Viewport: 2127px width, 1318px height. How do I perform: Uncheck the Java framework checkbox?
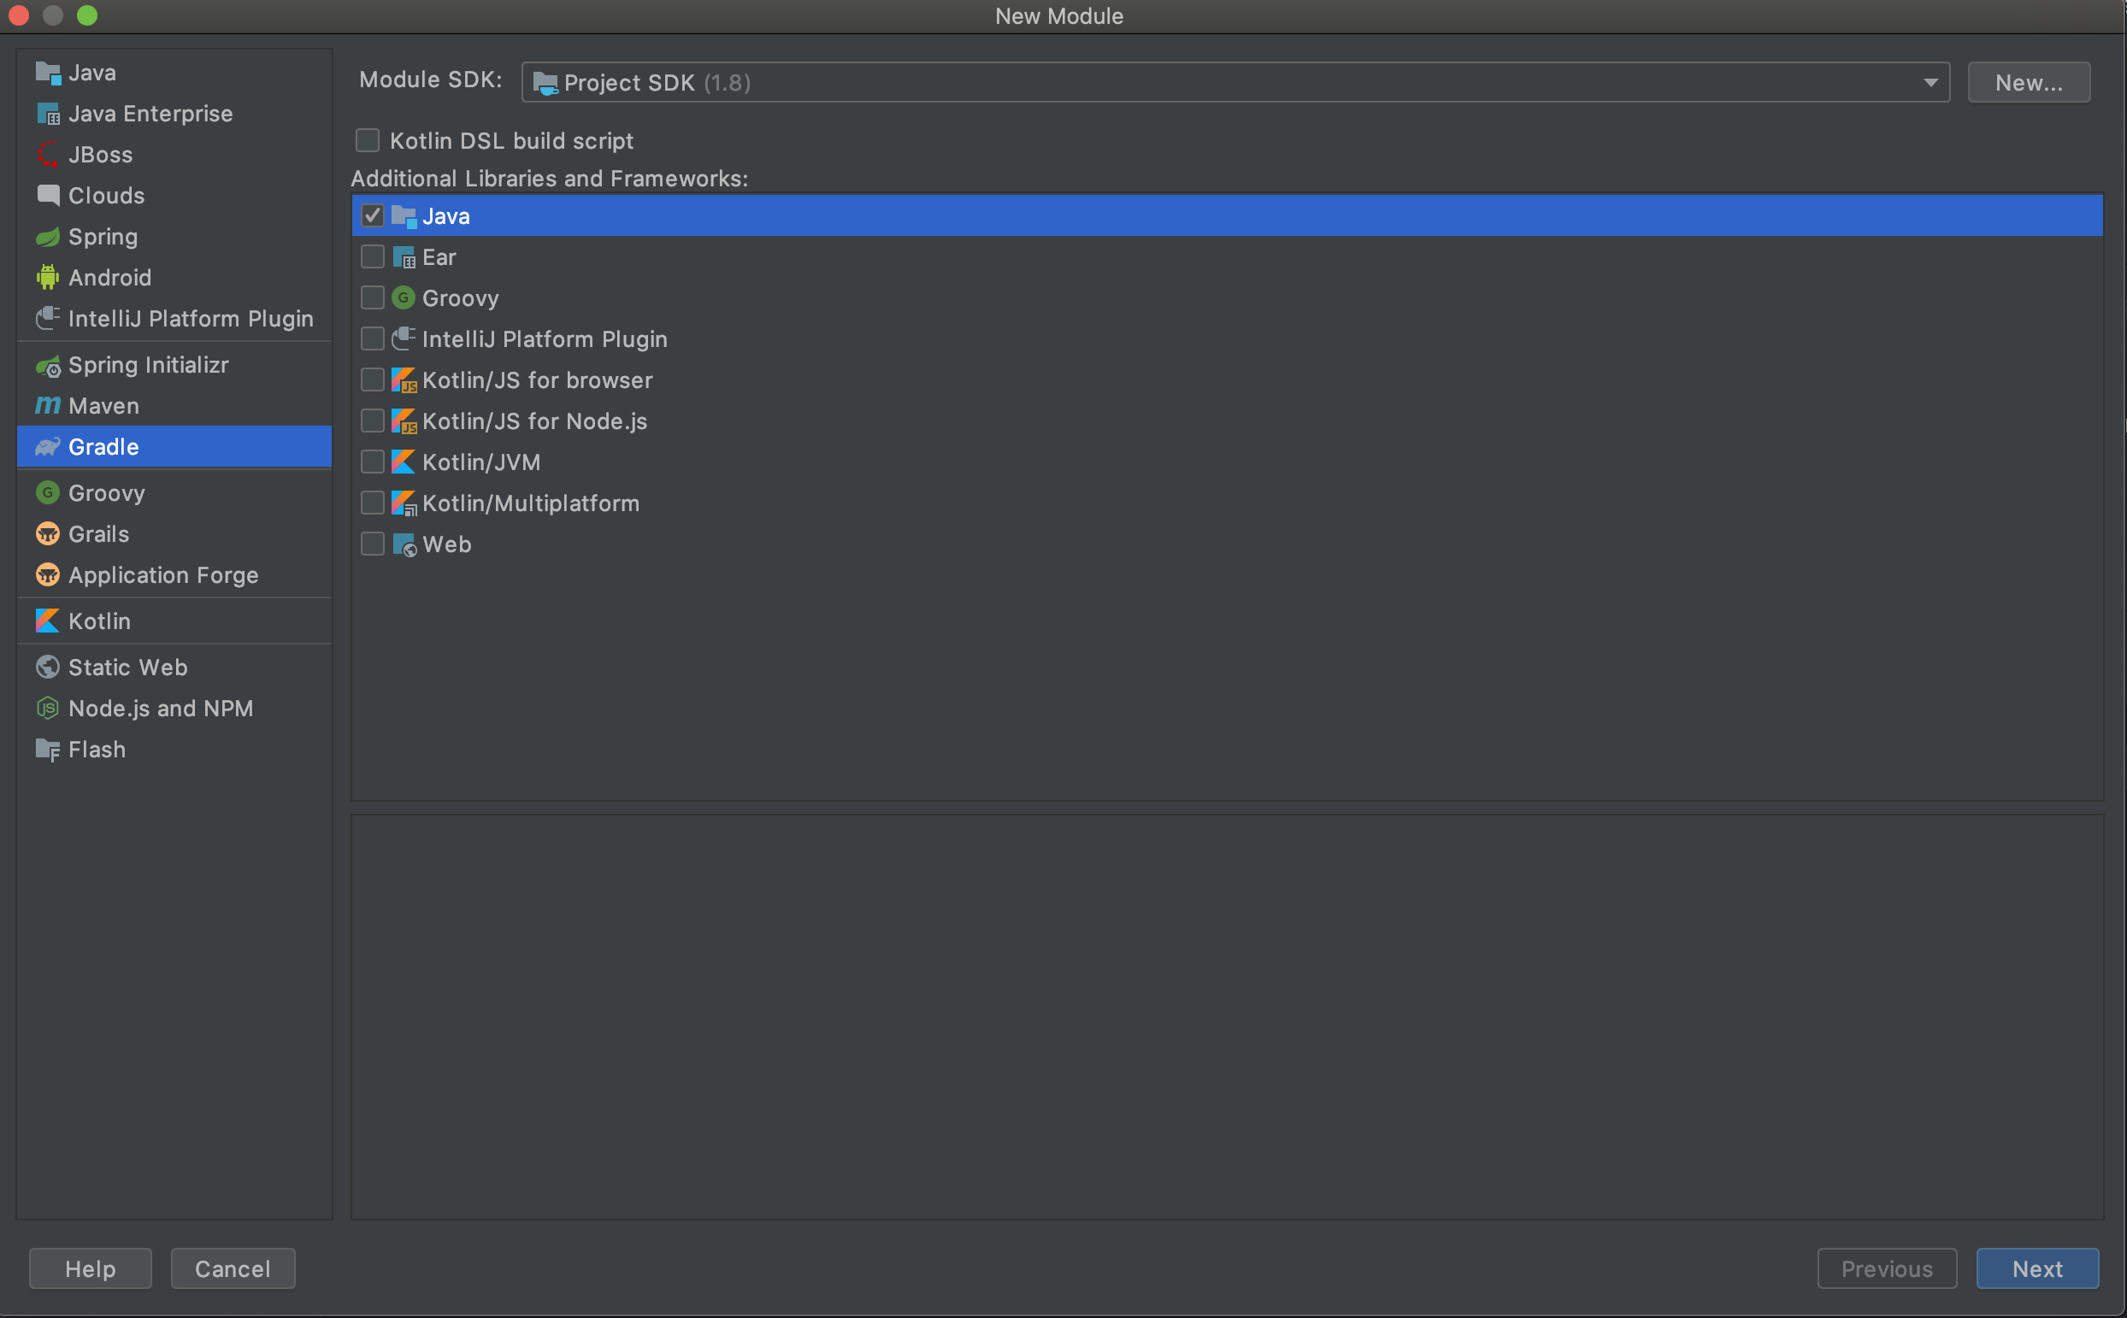(x=372, y=216)
